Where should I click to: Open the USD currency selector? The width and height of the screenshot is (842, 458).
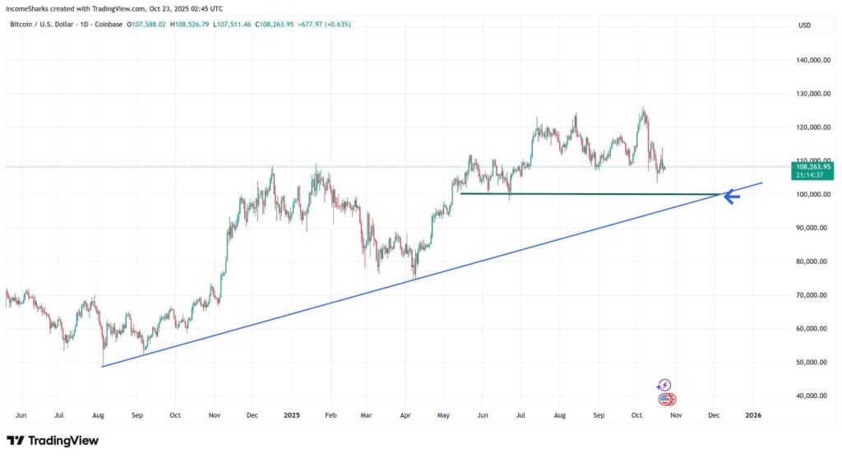pos(803,25)
